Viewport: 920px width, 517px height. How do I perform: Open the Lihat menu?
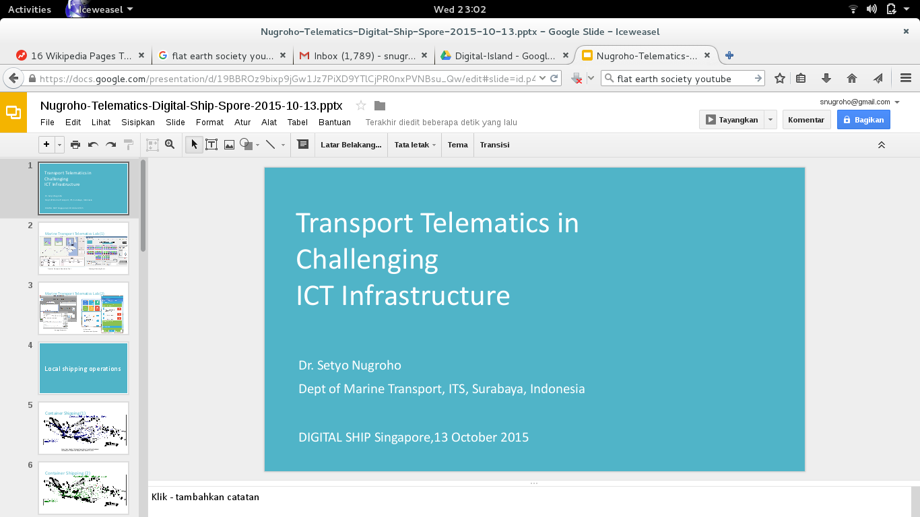tap(101, 123)
